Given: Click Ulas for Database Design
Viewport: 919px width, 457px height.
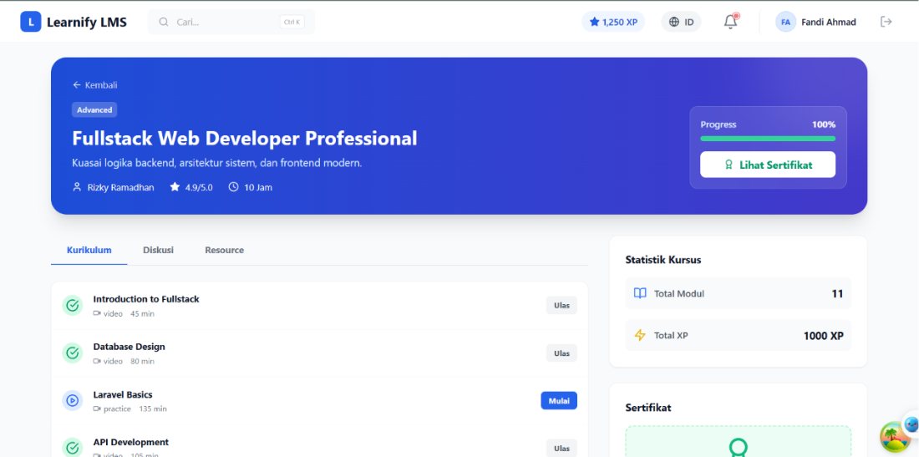Looking at the screenshot, I should click(561, 353).
